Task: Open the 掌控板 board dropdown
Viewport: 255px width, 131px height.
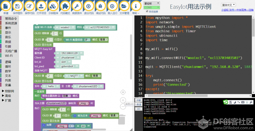Action: 152,3
